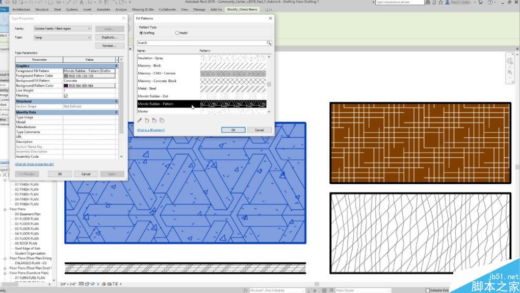Screen dimensions: 520x293
Task: Click the Save icon in quick access toolbar
Action: pyautogui.click(x=15, y=2)
